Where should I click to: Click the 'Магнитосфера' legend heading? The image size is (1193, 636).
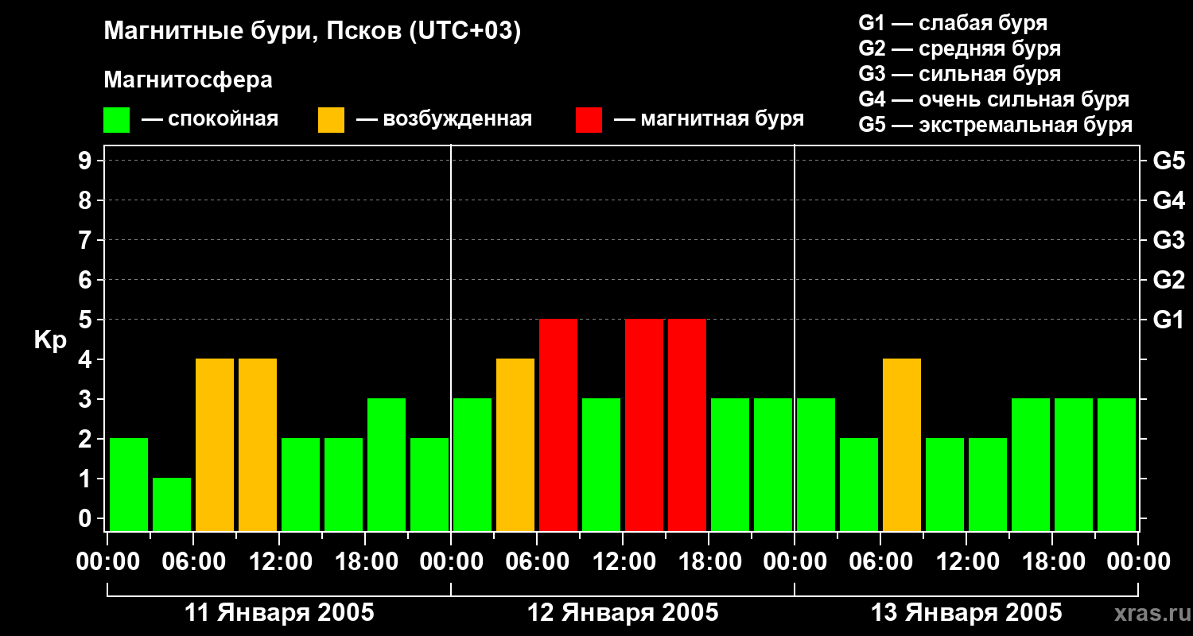188,80
